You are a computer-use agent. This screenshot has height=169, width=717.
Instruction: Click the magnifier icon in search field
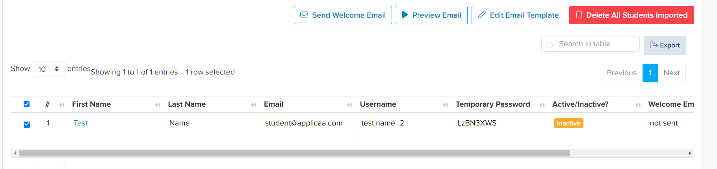(550, 45)
